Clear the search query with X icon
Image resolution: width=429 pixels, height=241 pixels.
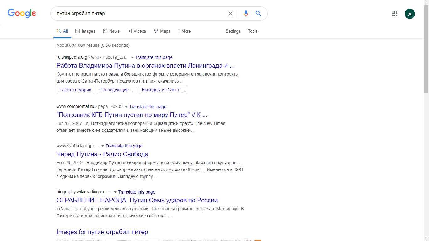(231, 13)
